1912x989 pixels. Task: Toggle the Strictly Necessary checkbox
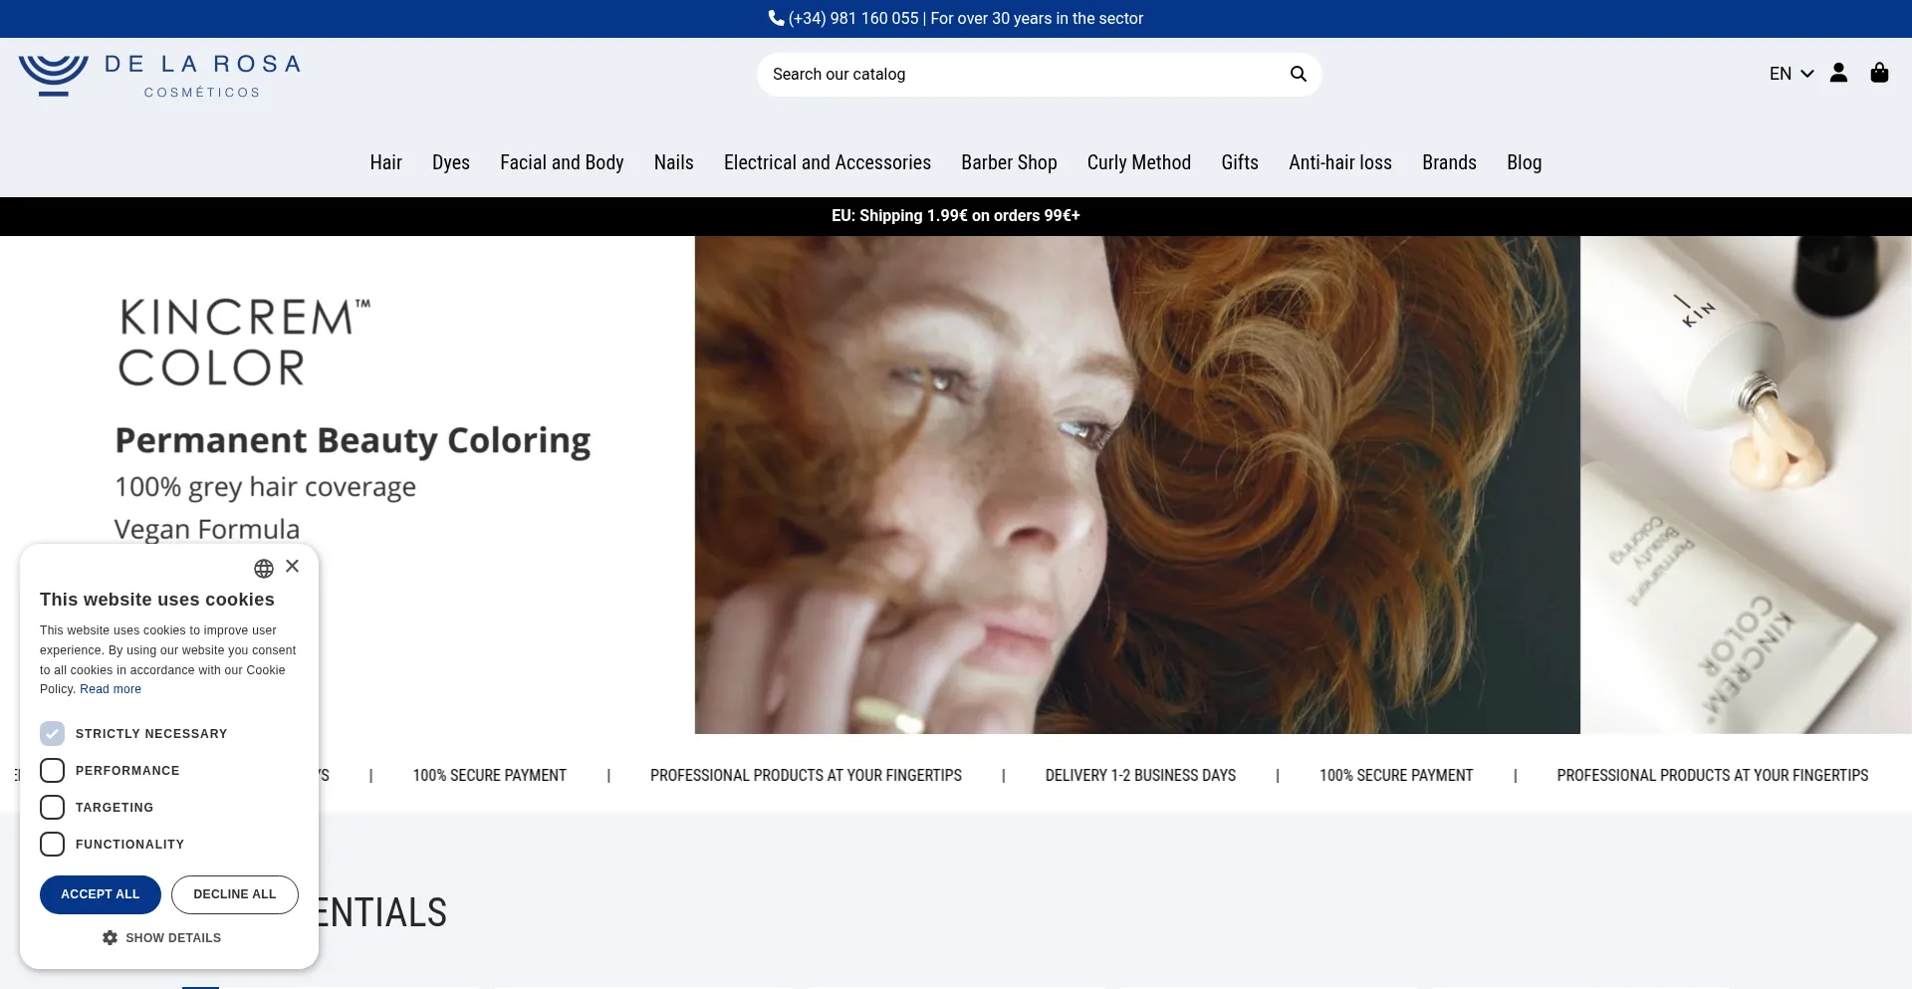coord(52,734)
